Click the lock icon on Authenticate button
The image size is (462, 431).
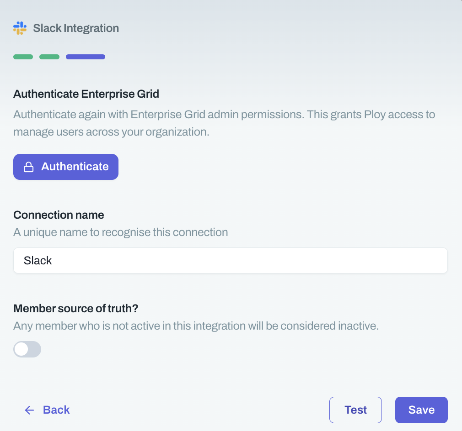click(29, 167)
